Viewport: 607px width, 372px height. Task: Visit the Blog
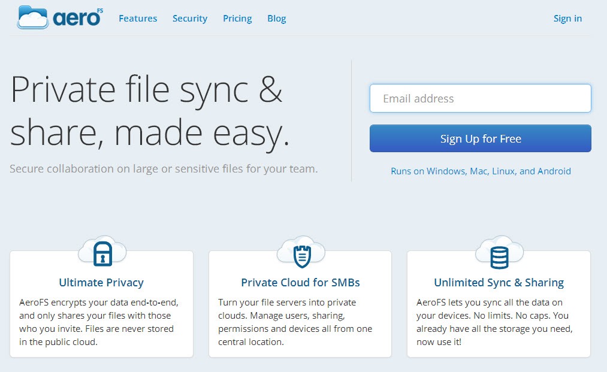coord(277,18)
